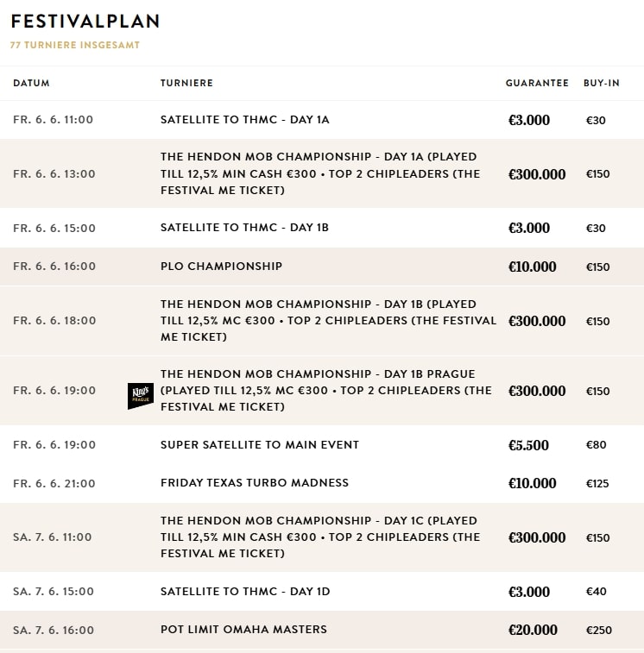This screenshot has width=644, height=653.
Task: Click the €5.500 guarantee amount
Action: [x=528, y=445]
